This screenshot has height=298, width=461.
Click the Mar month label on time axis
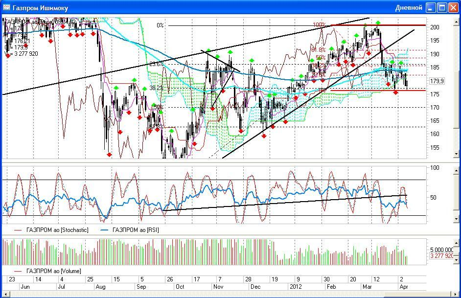(367, 287)
